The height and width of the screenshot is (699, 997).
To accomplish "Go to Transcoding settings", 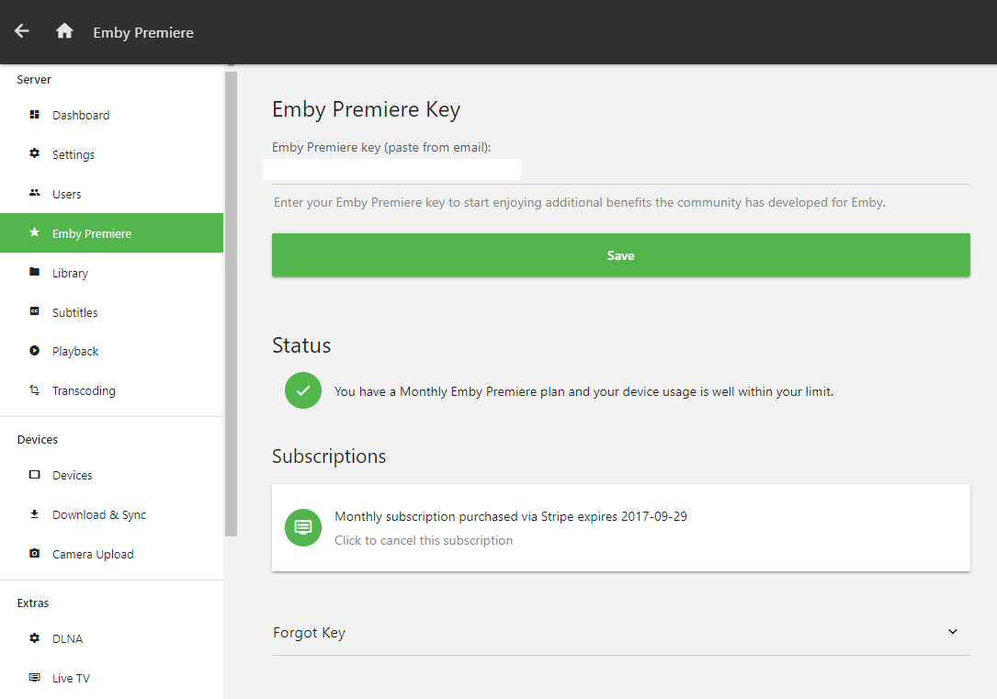I will coord(112,390).
